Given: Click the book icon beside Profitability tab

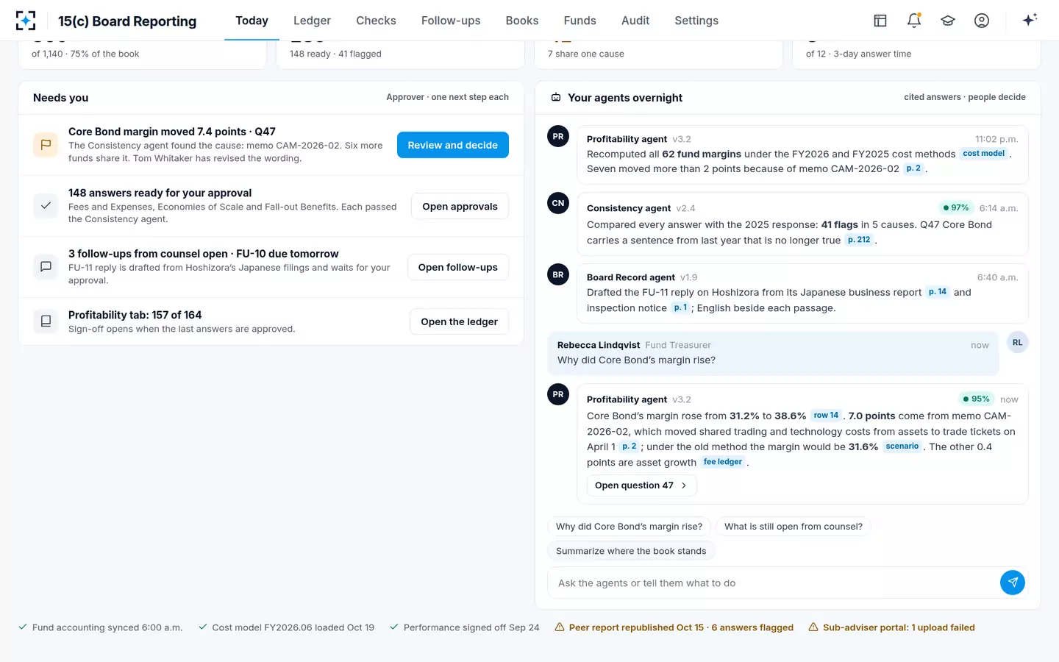Looking at the screenshot, I should coord(46,321).
